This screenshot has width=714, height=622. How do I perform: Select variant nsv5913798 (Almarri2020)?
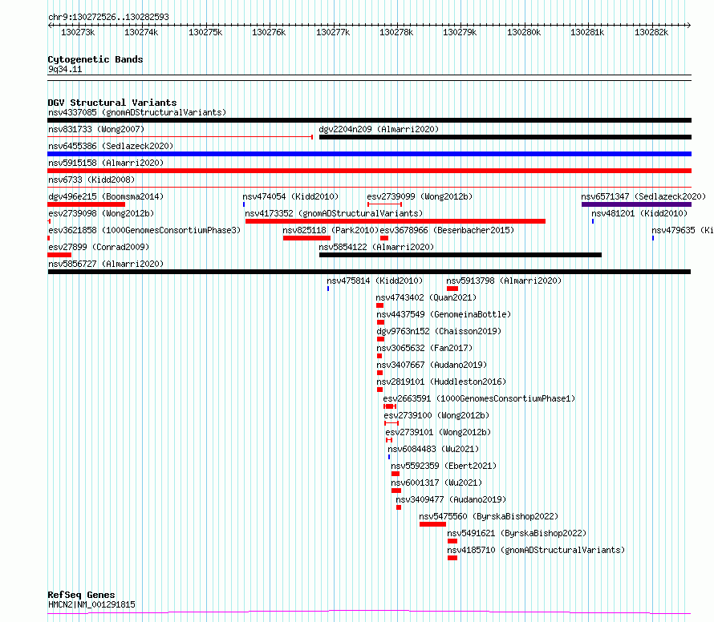[504, 281]
